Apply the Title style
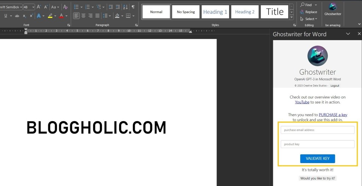The height and width of the screenshot is (186, 362). pos(274,12)
